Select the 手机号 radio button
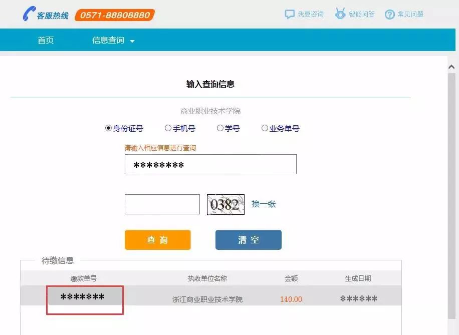The height and width of the screenshot is (335, 459). pos(168,128)
